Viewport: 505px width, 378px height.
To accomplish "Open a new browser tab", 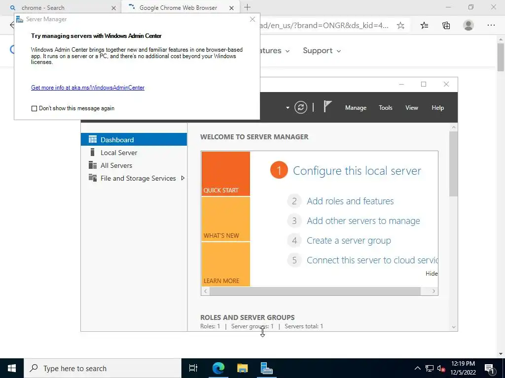I will (248, 7).
